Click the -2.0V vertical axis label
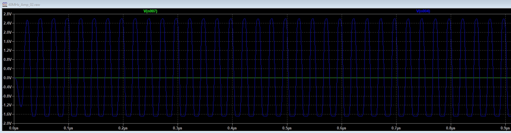The height and width of the screenshot is (133, 511). coord(7,123)
